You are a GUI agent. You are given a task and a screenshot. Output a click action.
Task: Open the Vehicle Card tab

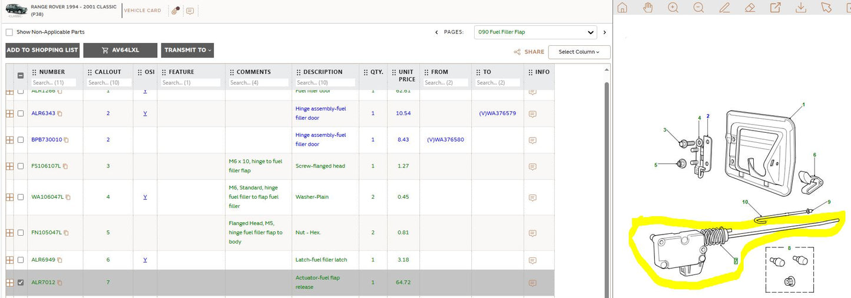coord(143,11)
